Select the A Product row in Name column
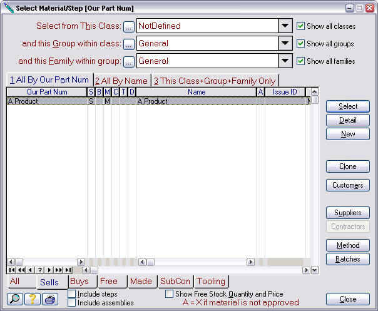The image size is (378, 311). pos(197,101)
